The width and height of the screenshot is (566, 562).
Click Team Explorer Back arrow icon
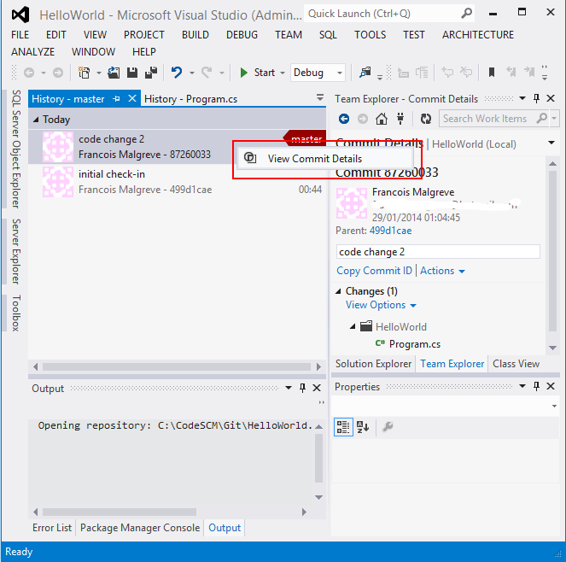click(x=344, y=119)
